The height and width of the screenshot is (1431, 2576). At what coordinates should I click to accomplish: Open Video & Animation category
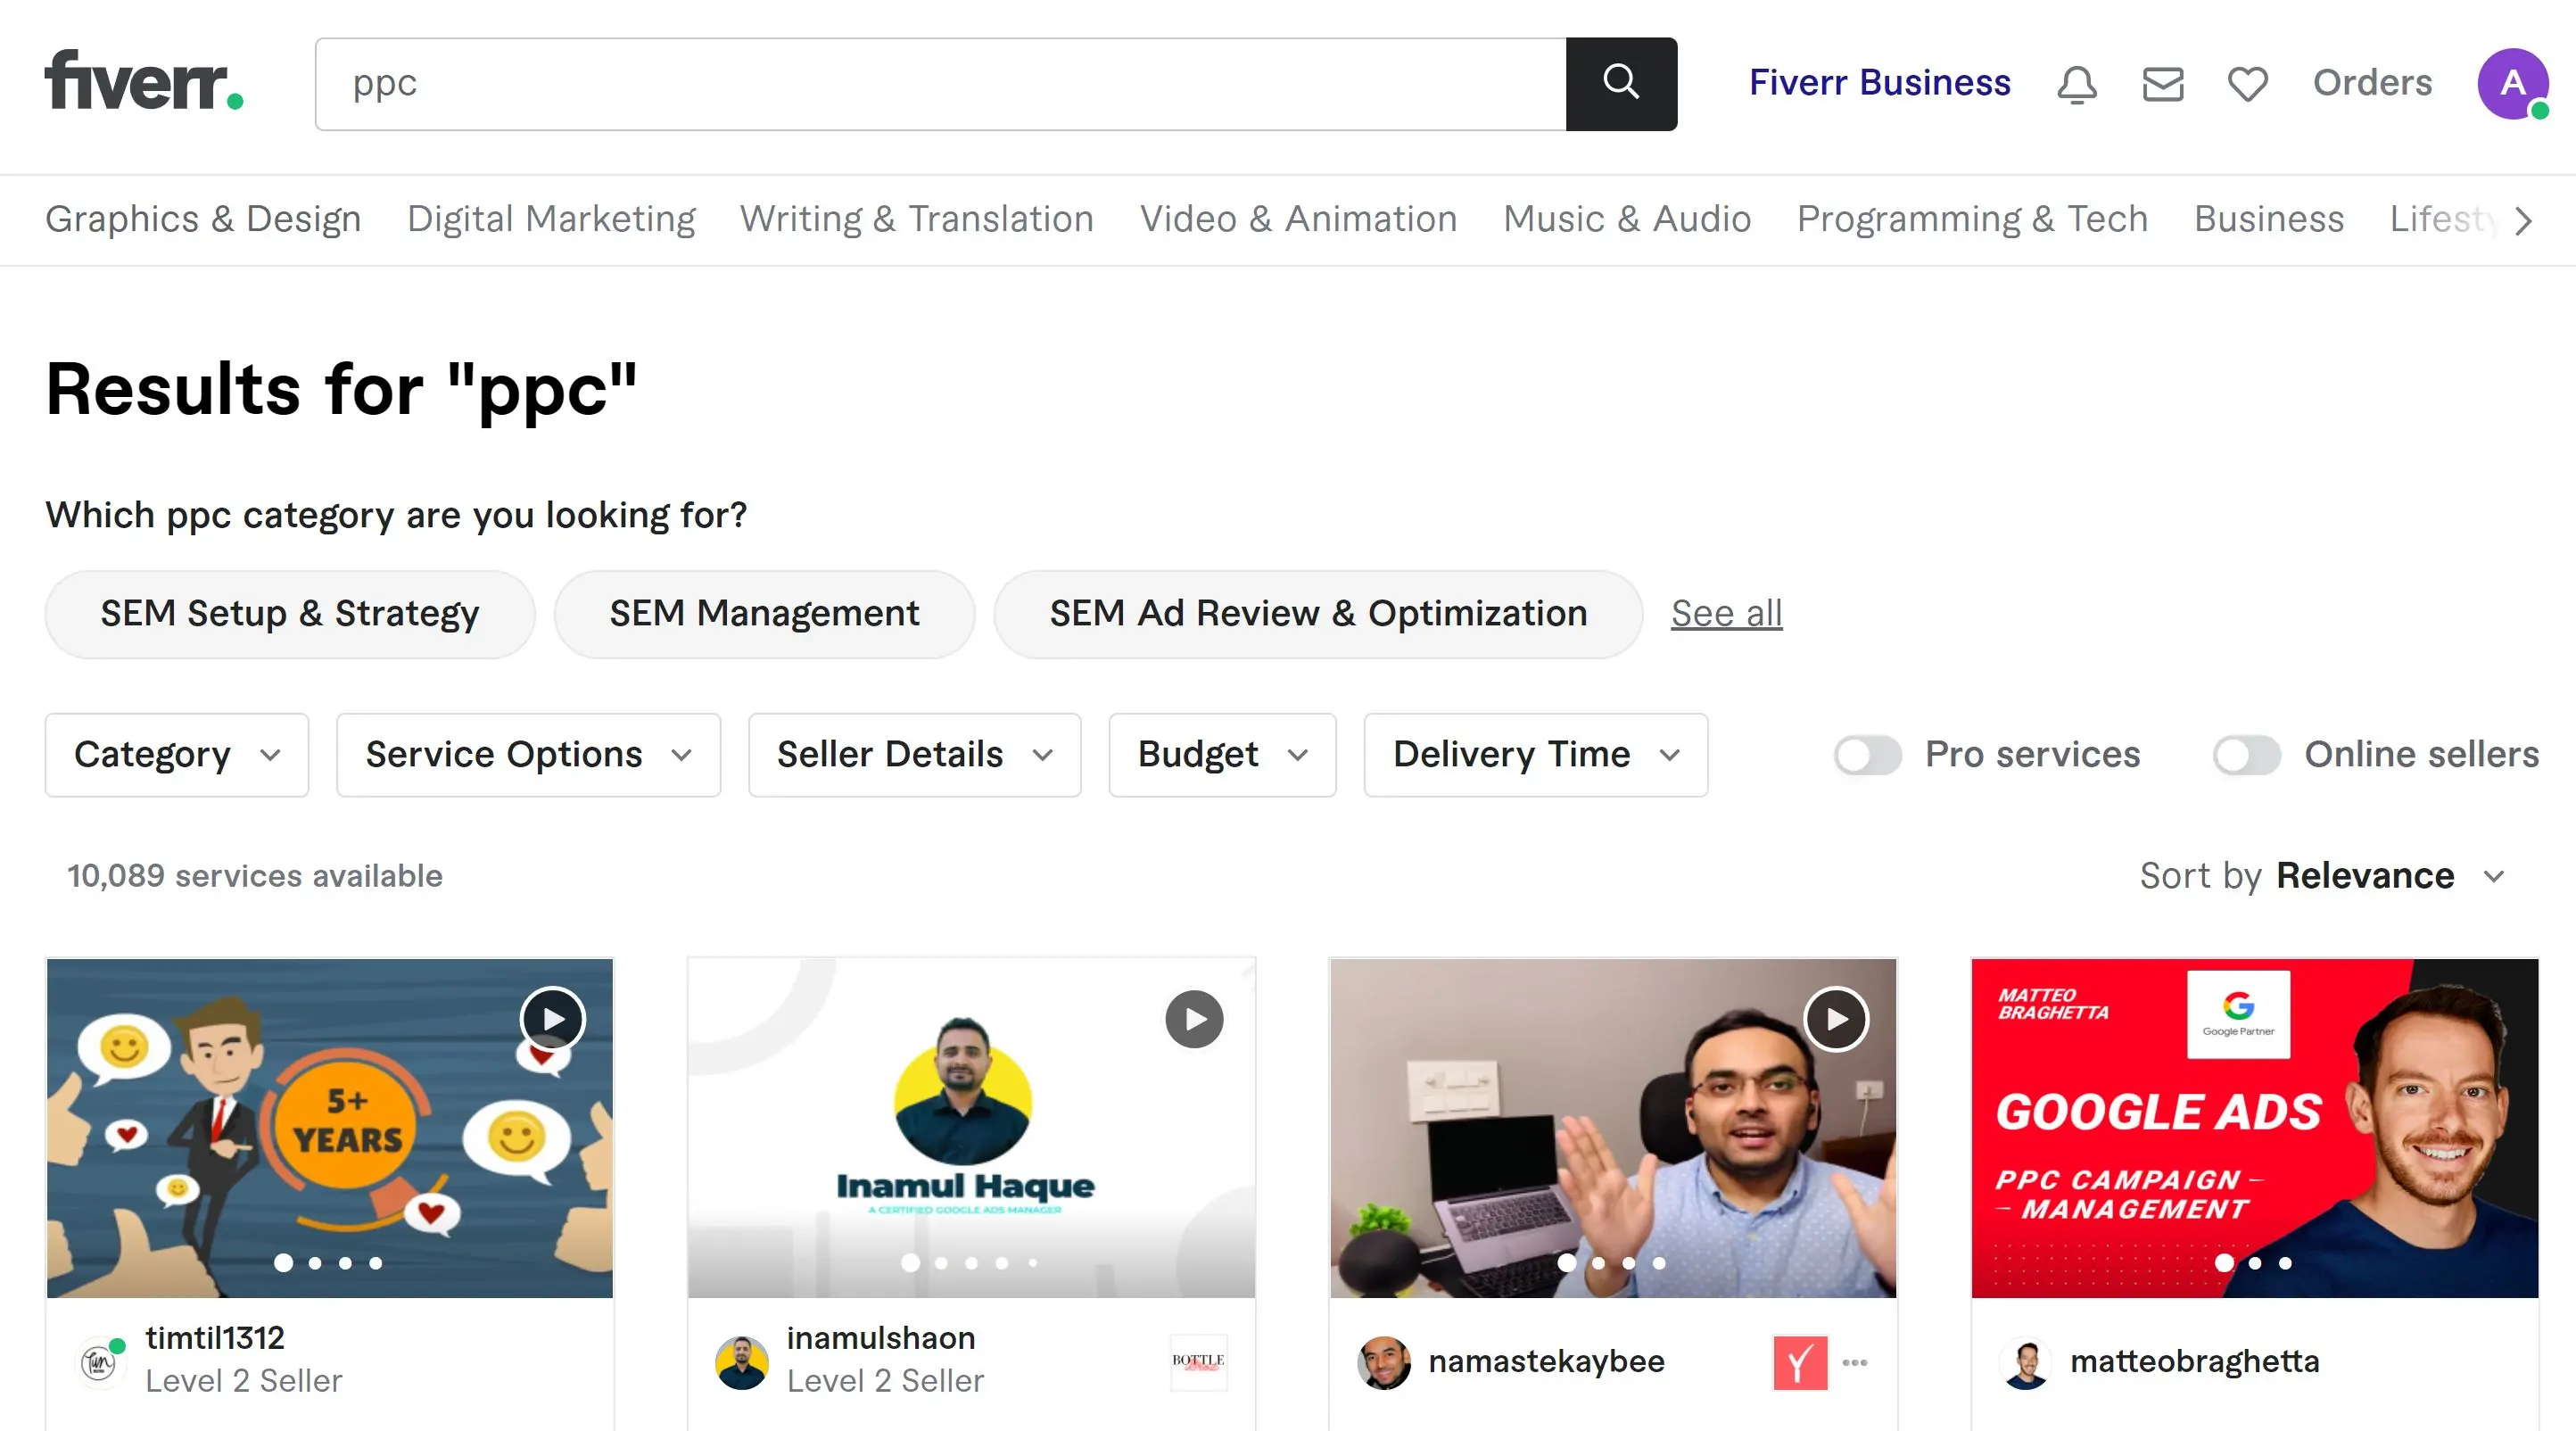[x=1298, y=219]
